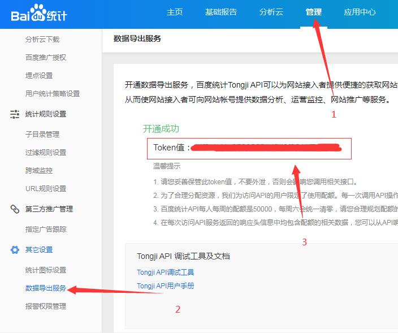Screen dimensions: 398x333
Task: Expand the 其它设置 section
Action: coord(39,250)
